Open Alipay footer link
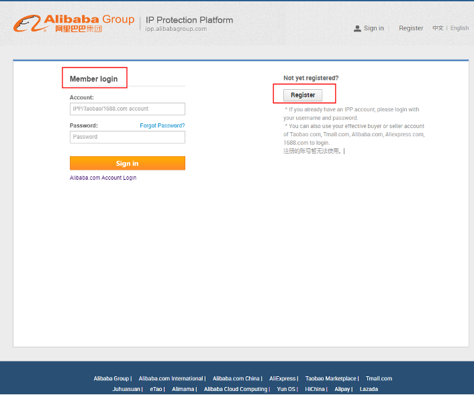The image size is (474, 395). (x=342, y=389)
